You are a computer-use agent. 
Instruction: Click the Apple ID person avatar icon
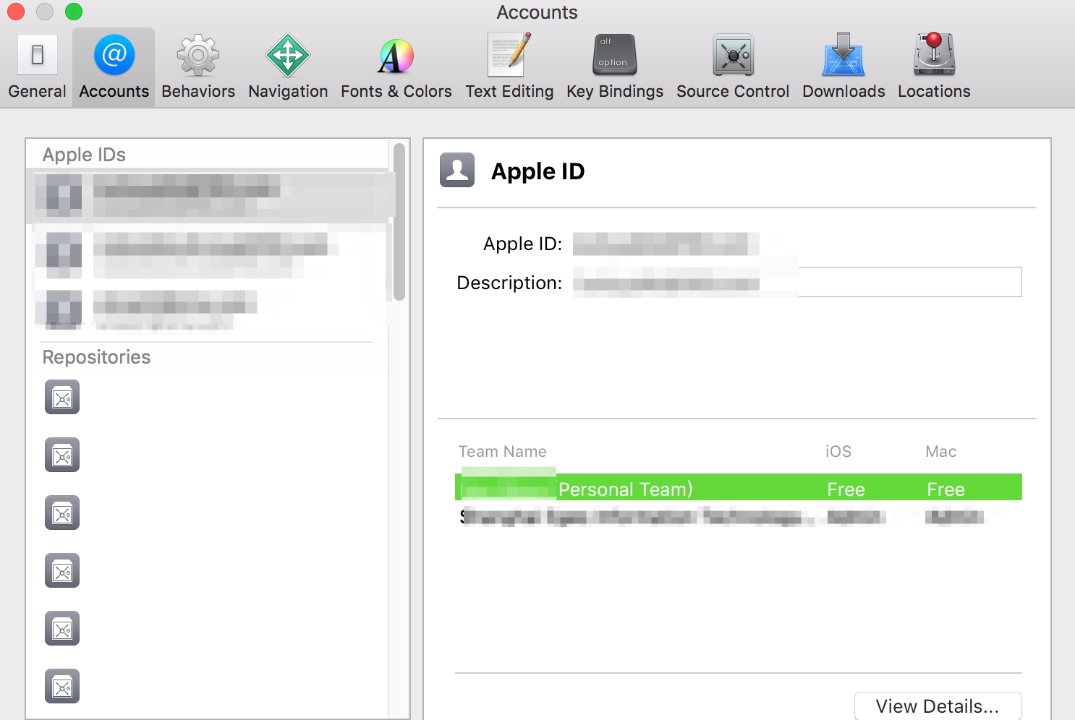[457, 170]
